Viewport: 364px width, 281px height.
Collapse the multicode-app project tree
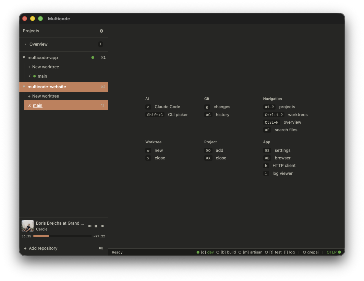click(24, 57)
